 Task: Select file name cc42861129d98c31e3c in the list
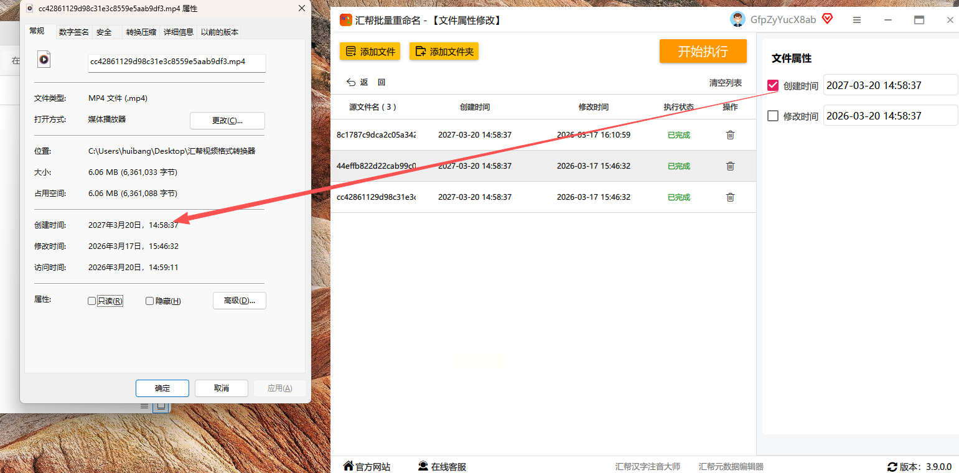click(x=376, y=197)
